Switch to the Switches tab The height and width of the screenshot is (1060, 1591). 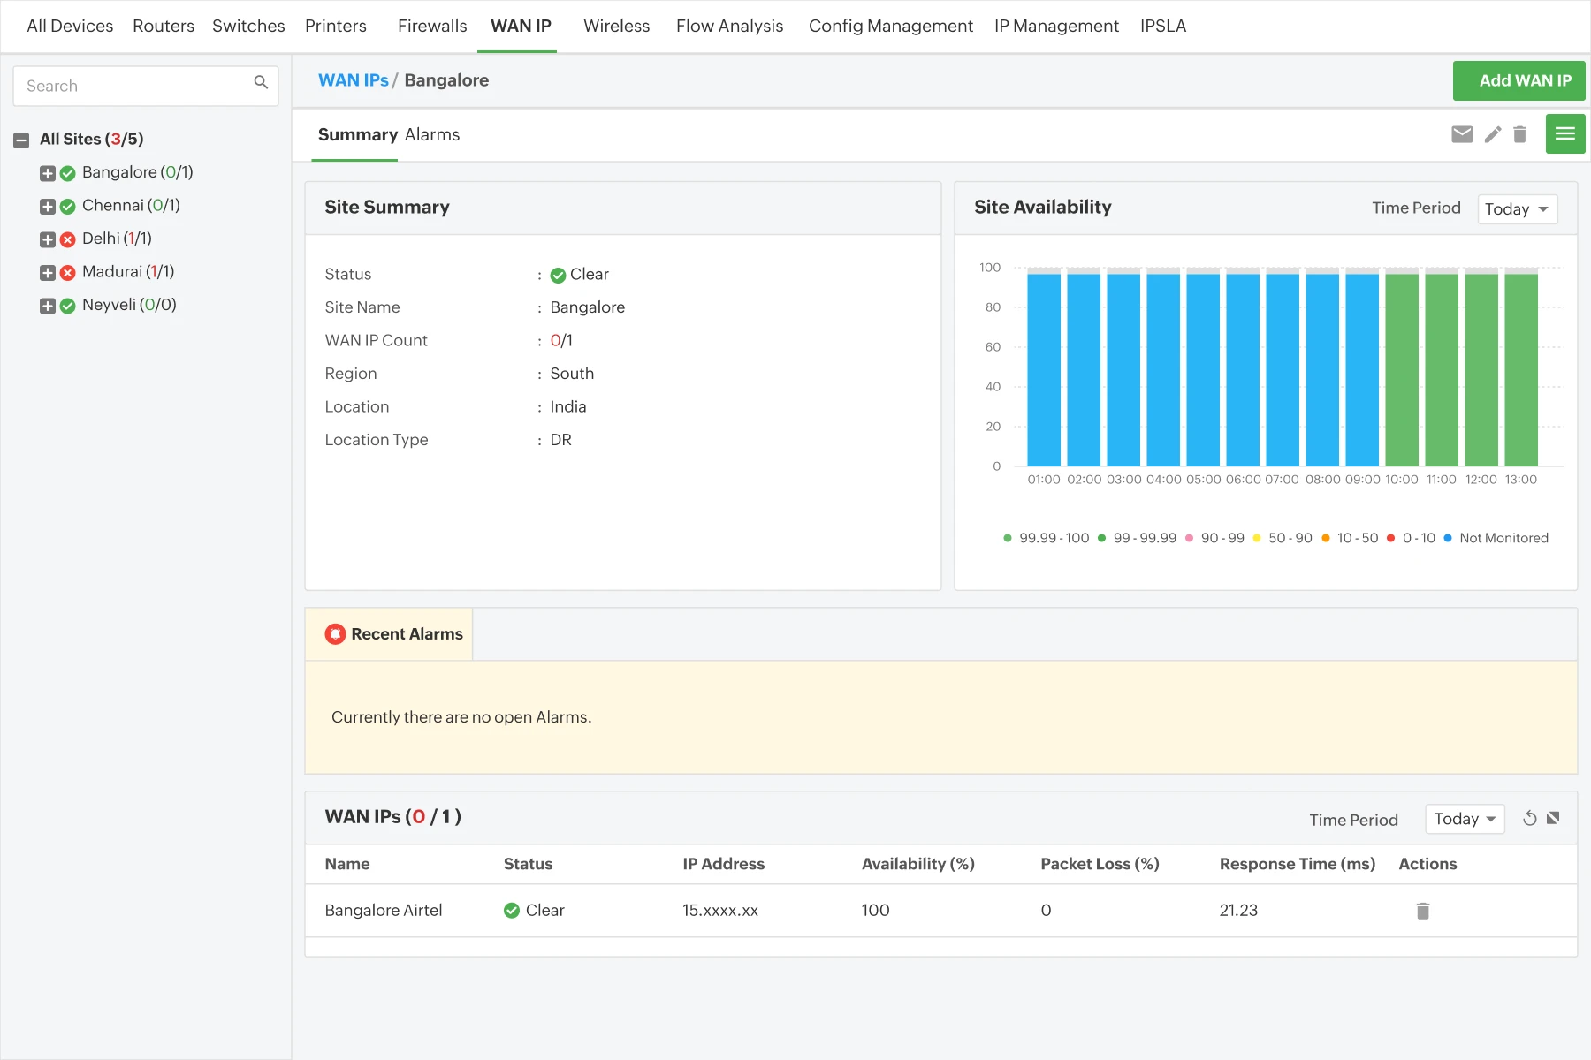coord(248,26)
